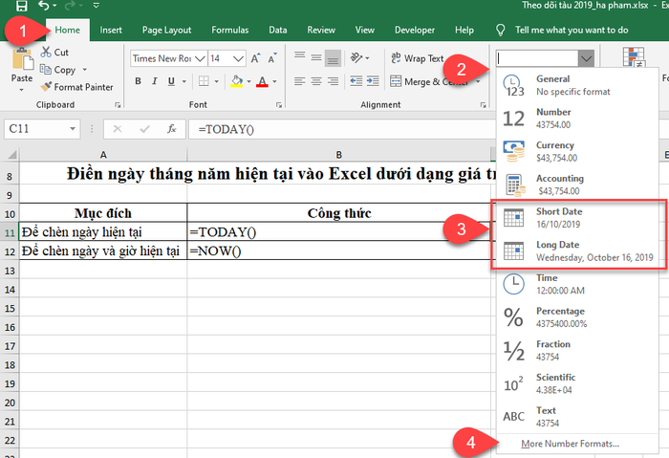Decrease font size with smaller A icon
Screen dimensions: 669x458
(x=271, y=58)
